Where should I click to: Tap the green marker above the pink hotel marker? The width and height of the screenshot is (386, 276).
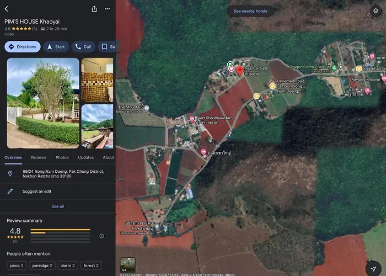tap(230, 64)
